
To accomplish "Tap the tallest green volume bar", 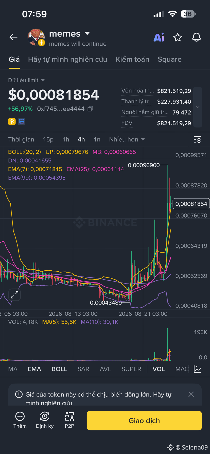I will (x=168, y=344).
